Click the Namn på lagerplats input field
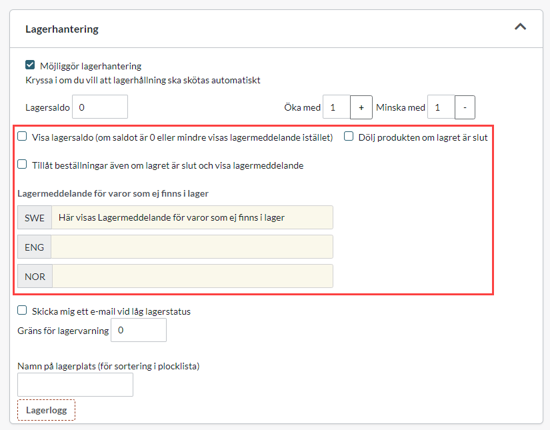The height and width of the screenshot is (430, 550). point(75,385)
